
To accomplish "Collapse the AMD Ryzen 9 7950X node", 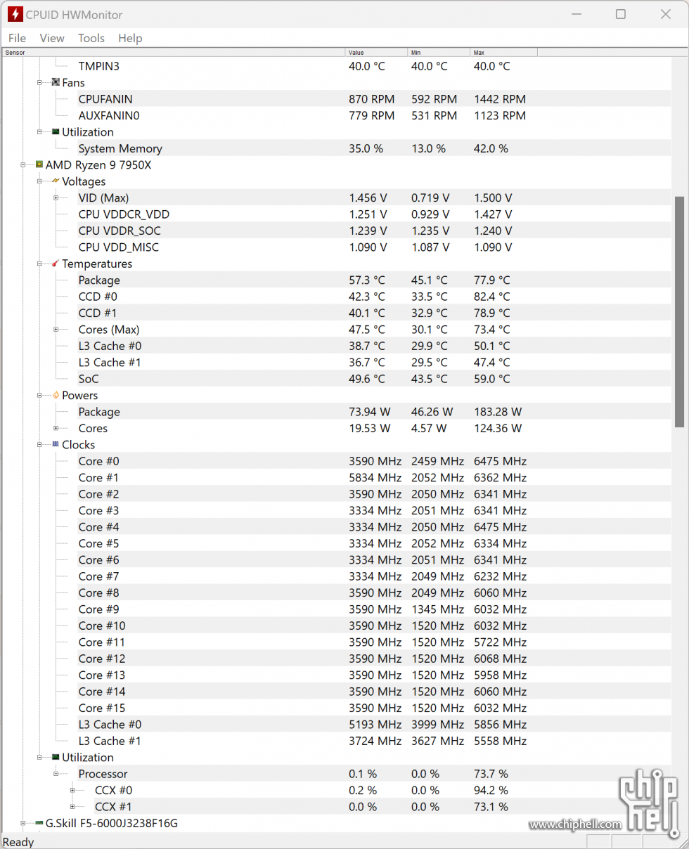I will tap(24, 164).
